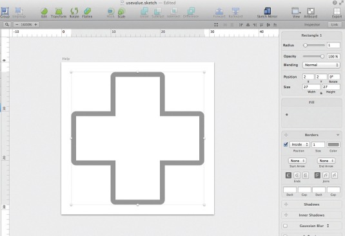Activate the Rotate tool
This screenshot has width=345, height=236.
74,12
